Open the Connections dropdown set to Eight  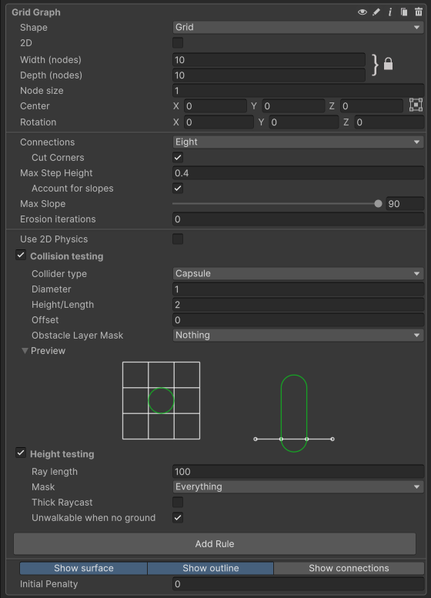pos(298,142)
